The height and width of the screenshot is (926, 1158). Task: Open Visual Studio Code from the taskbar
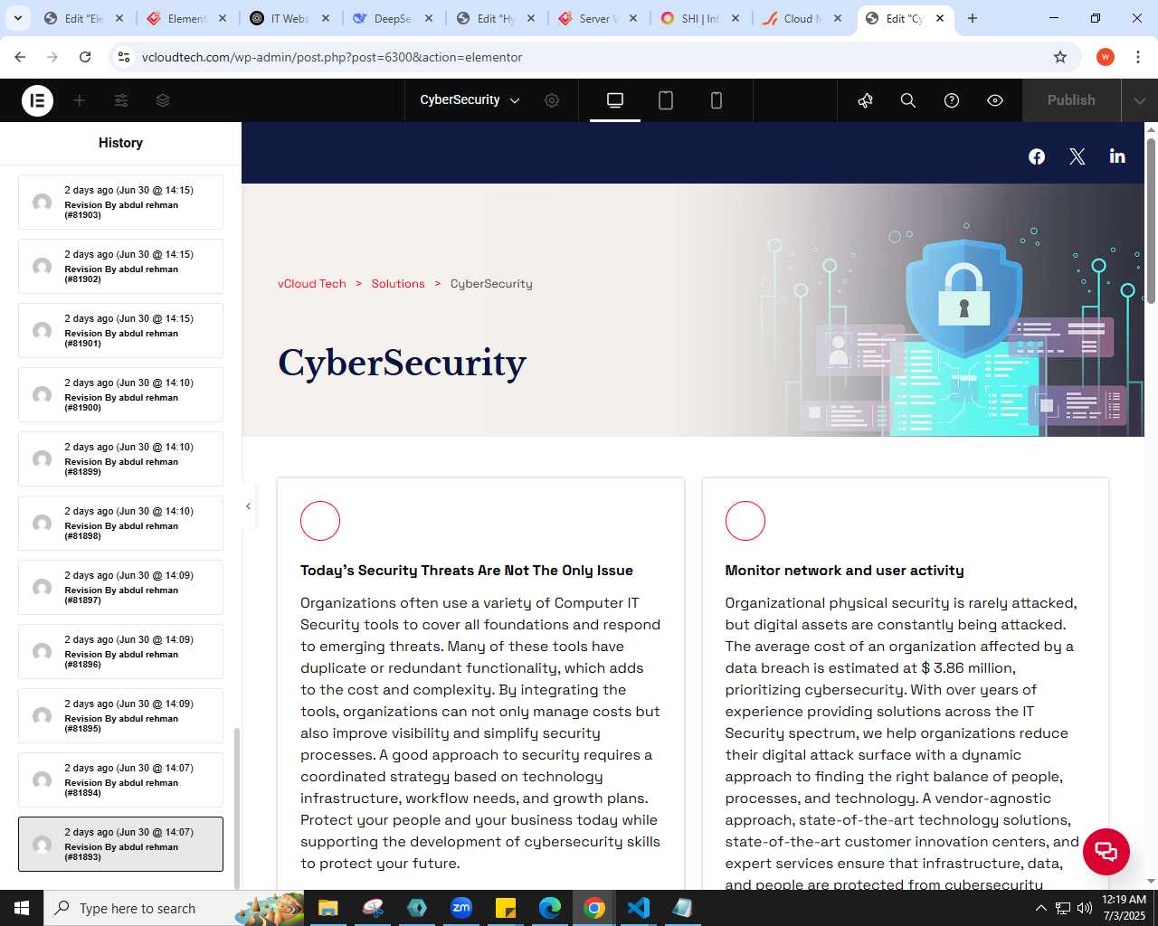639,908
